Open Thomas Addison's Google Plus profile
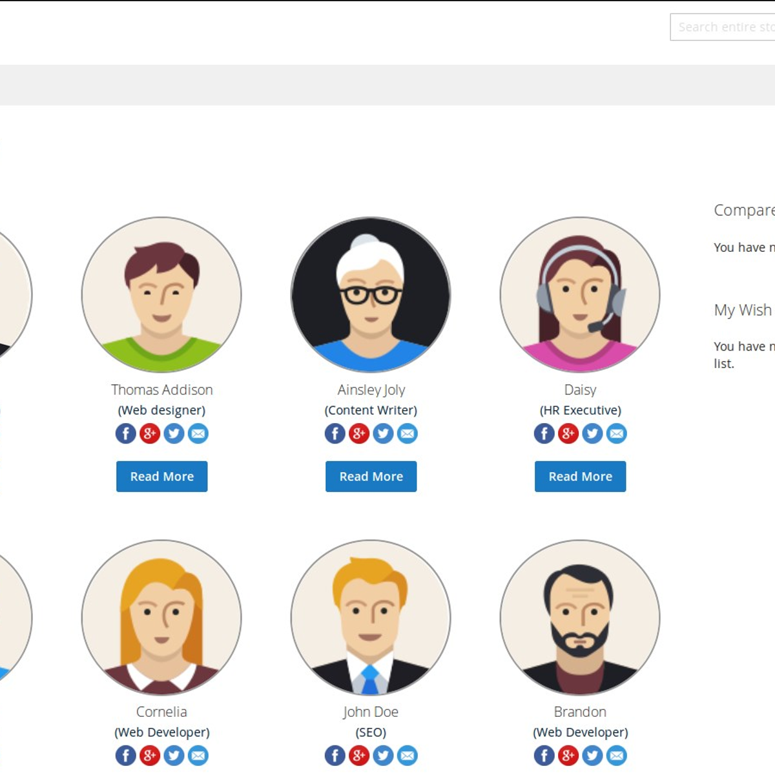 pos(150,433)
